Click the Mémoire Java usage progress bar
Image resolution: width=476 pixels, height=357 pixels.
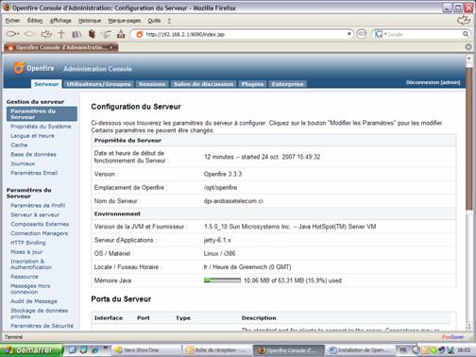coord(222,280)
